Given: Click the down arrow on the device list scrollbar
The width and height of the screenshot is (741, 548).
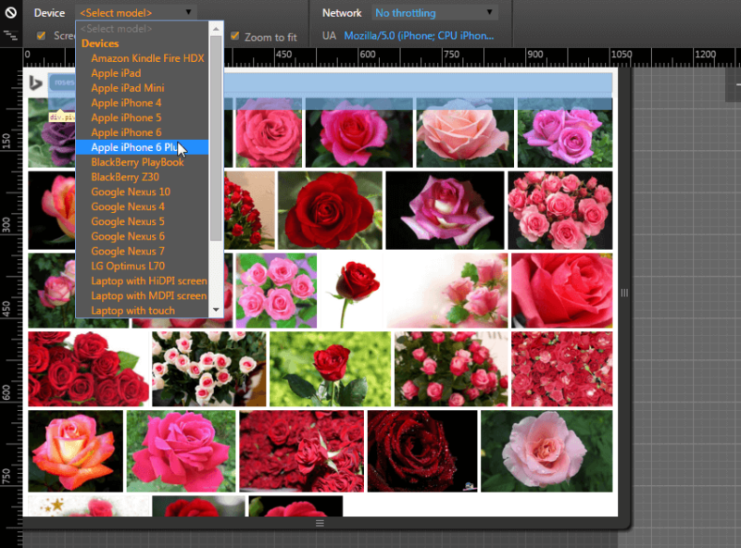Looking at the screenshot, I should coord(214,307).
